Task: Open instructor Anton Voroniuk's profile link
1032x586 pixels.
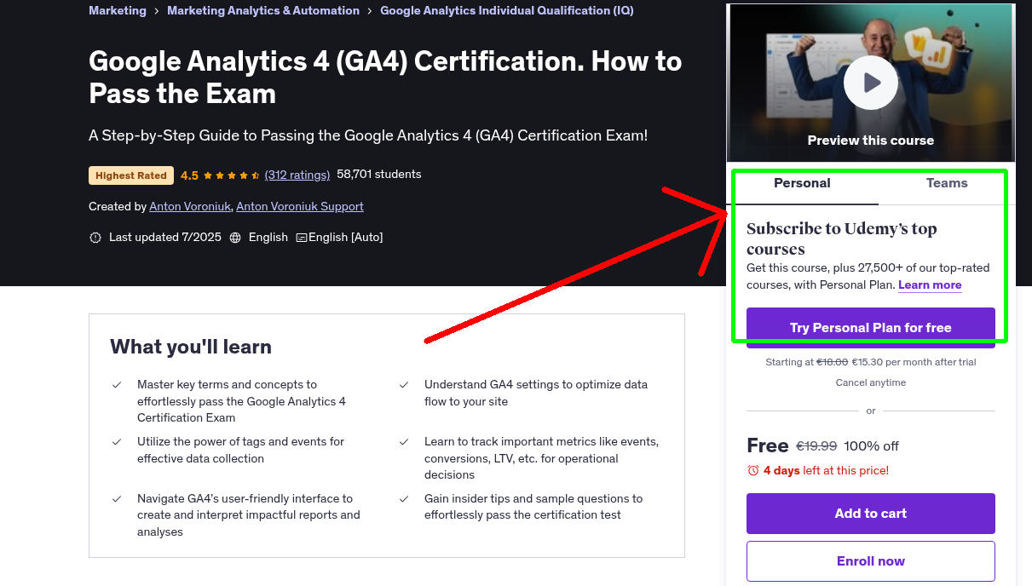Action: (x=189, y=206)
